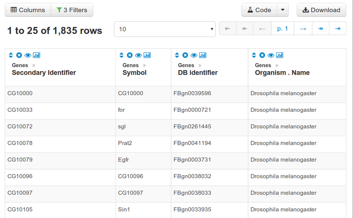Go to the next page
This screenshot has height=218, width=353.
pyautogui.click(x=303, y=29)
